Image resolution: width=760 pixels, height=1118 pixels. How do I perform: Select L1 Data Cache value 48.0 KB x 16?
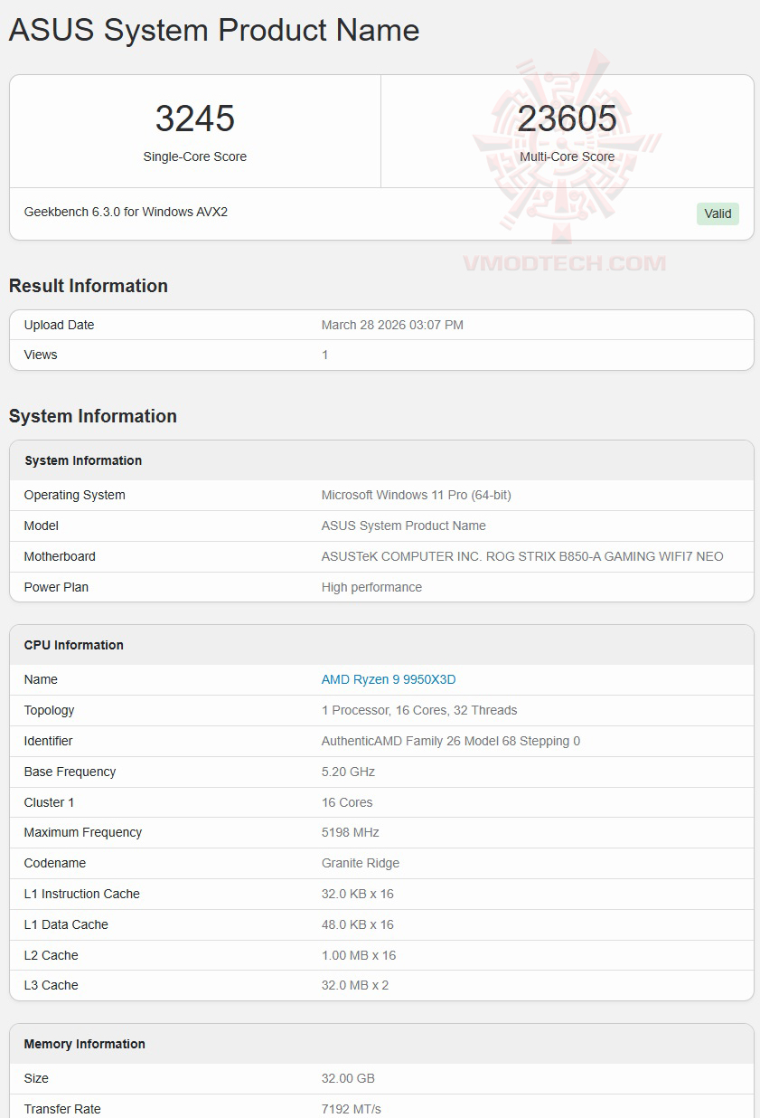358,924
